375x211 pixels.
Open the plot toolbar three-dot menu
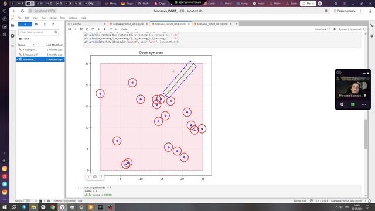101,177
